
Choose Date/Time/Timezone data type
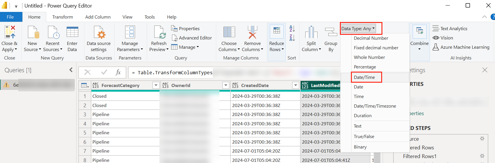pos(375,106)
